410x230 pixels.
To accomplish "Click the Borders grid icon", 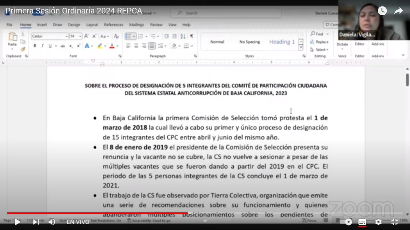I will [186, 46].
